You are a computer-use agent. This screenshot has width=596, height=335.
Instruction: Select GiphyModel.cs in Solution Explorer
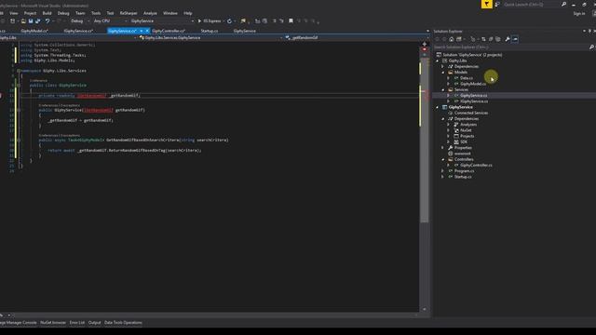tap(473, 84)
